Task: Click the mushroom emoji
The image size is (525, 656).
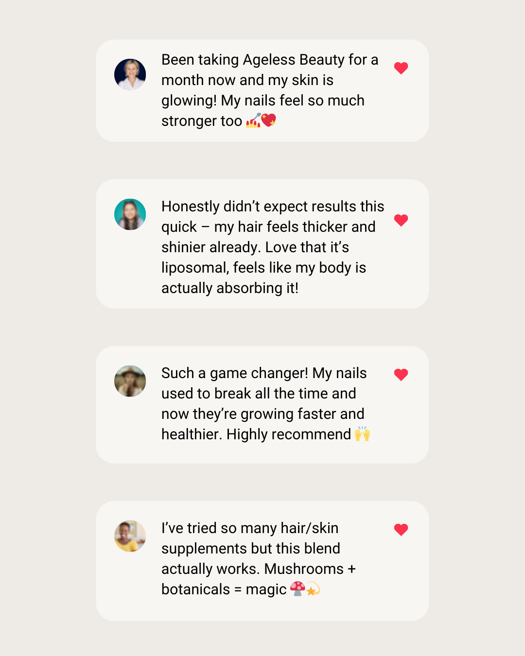Action: 297,588
